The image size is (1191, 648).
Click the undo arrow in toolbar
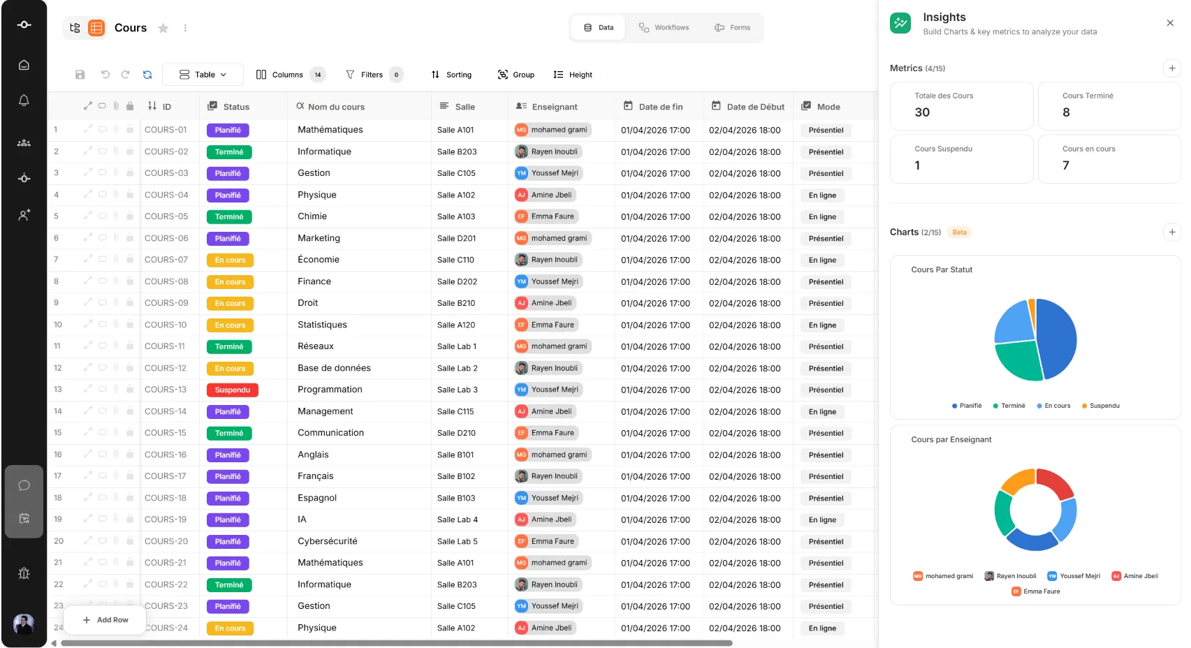(105, 75)
